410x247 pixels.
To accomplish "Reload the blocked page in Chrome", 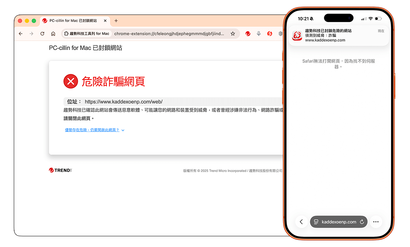I will pyautogui.click(x=42, y=34).
